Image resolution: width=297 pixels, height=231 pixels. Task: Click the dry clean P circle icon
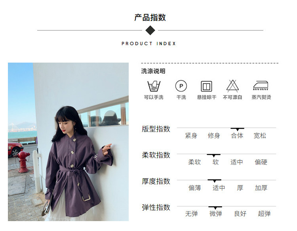pyautogui.click(x=181, y=86)
